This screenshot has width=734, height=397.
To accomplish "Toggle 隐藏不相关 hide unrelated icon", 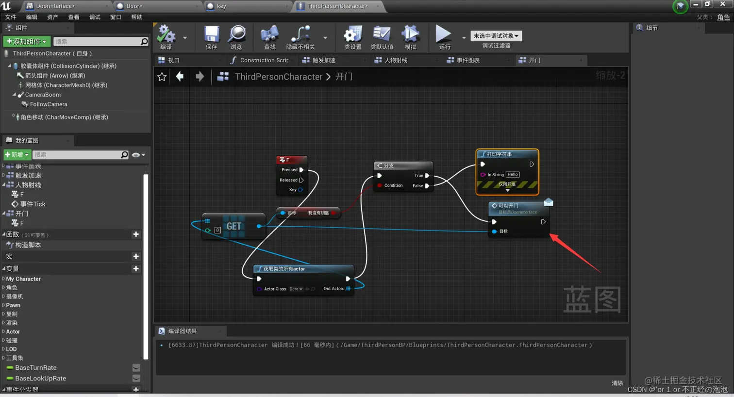I will point(300,37).
